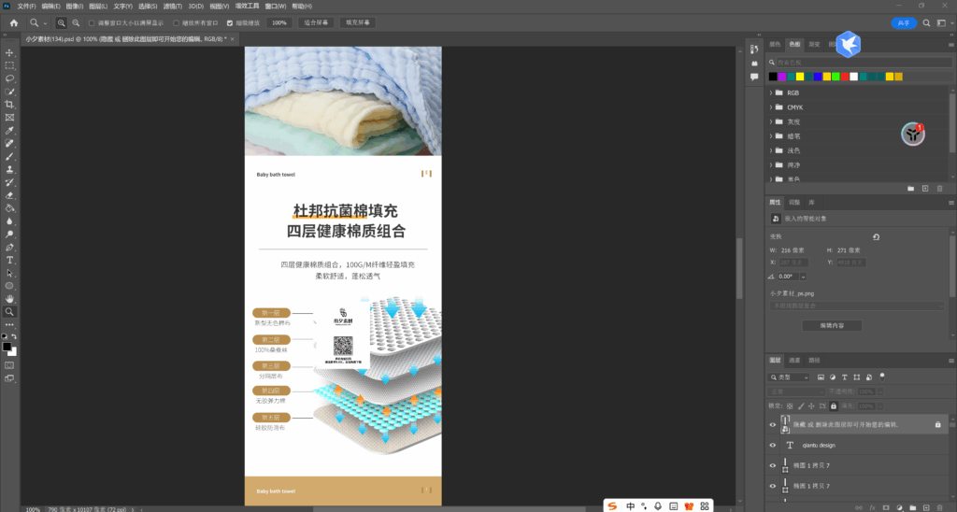Choose zoom-in mode magnifier in options bar
Viewport: 957px width, 512px height.
[x=61, y=22]
